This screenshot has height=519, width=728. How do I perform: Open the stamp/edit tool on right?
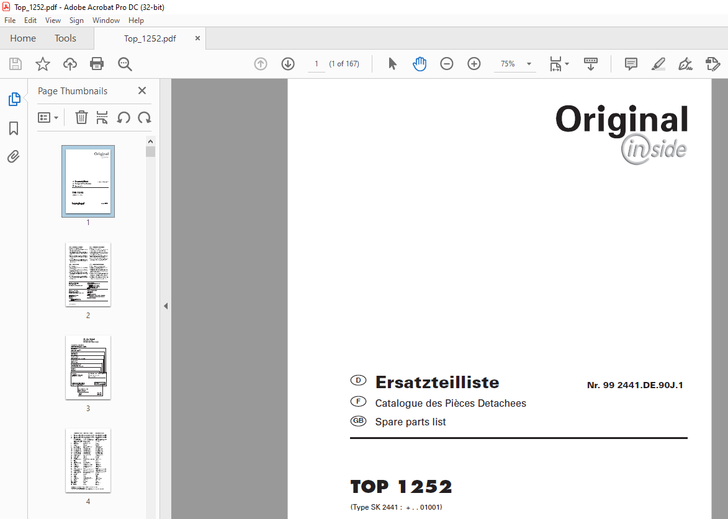pyautogui.click(x=712, y=64)
